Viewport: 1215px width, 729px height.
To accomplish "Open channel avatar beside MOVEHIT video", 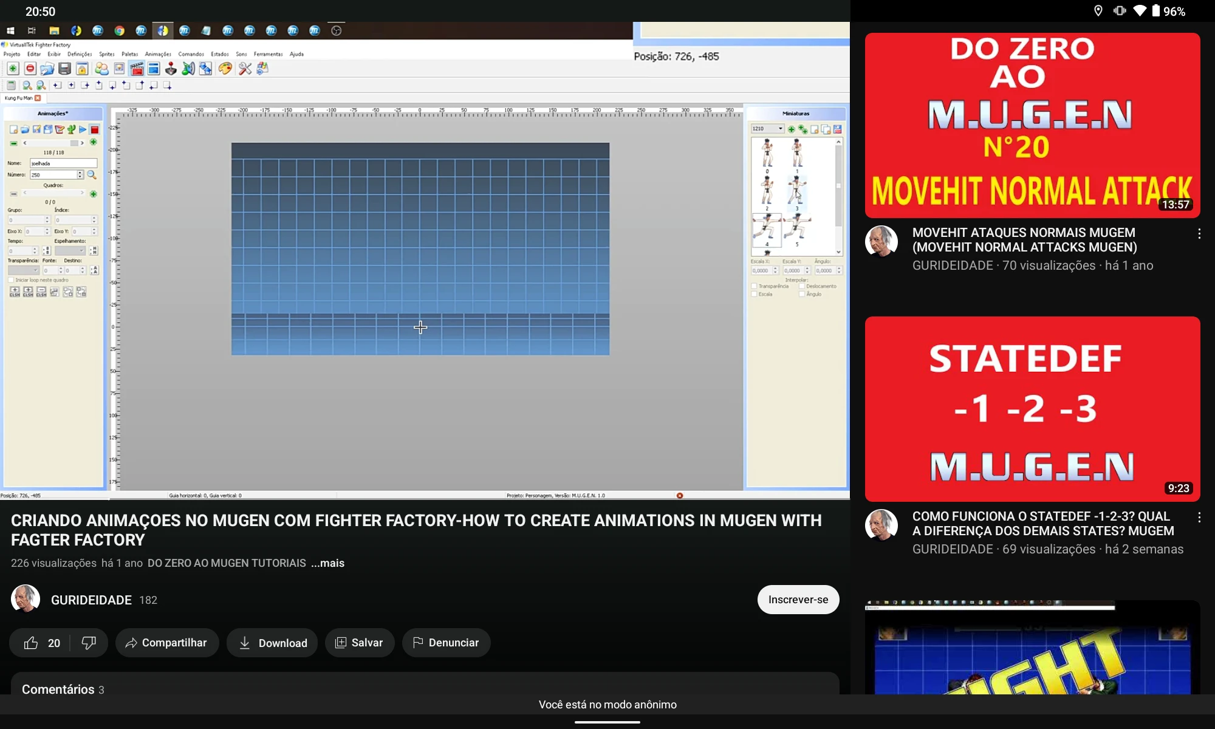I will point(881,241).
